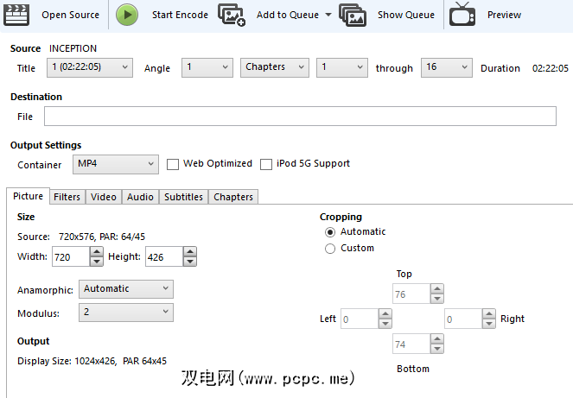Enable the Web Optimized checkbox
573x398 pixels.
pyautogui.click(x=173, y=164)
